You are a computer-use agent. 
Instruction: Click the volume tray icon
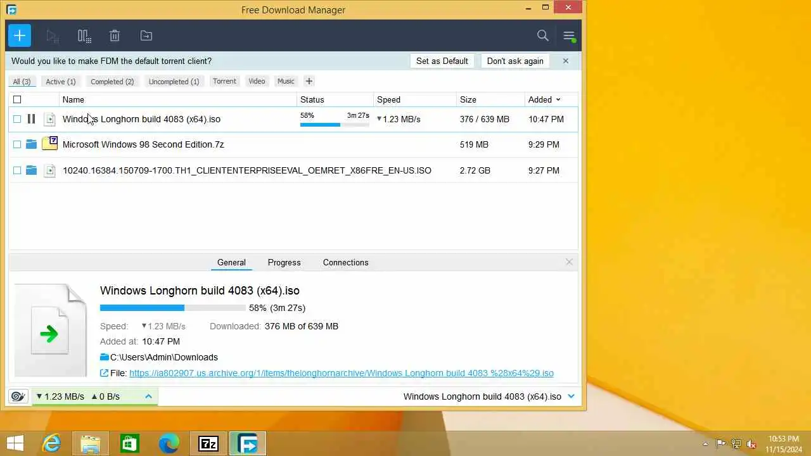751,444
